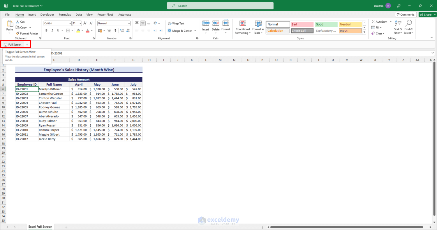Apply the Good cell style
The height and width of the screenshot is (230, 437).
click(x=326, y=24)
